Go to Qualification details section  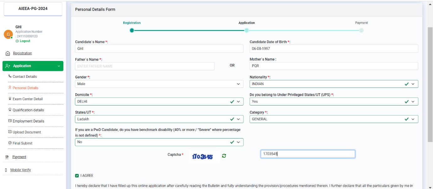click(x=28, y=110)
